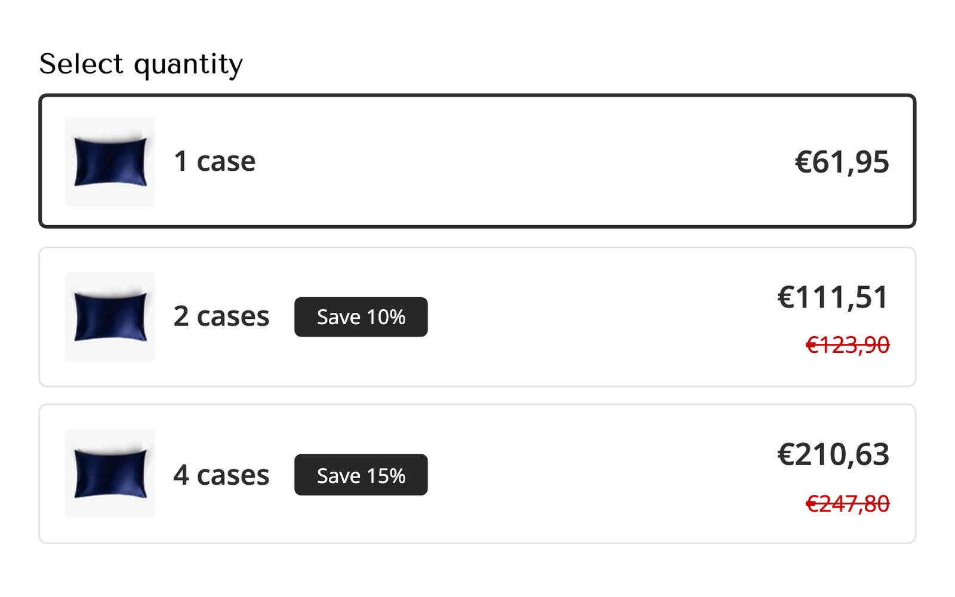This screenshot has width=955, height=597.
Task: Click the crossed-out €247,80 original price
Action: coord(848,504)
